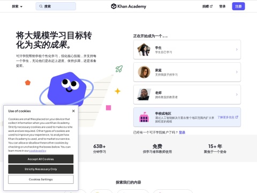The height and width of the screenshot is (193, 257).
Task: Select the 家庭 parent card
Action: [187, 72]
